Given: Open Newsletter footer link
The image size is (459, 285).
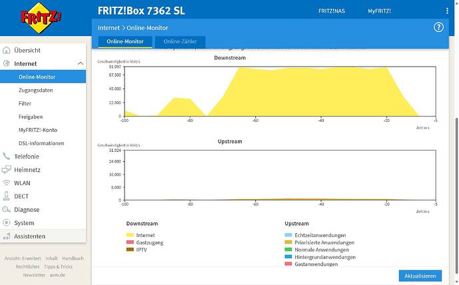Looking at the screenshot, I should [34, 275].
